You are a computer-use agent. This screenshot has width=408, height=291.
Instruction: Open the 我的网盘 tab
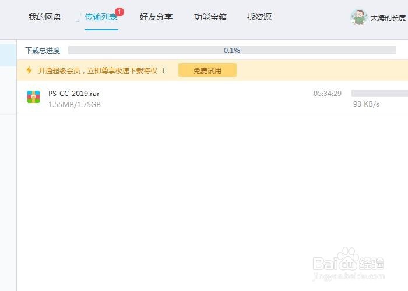(45, 17)
